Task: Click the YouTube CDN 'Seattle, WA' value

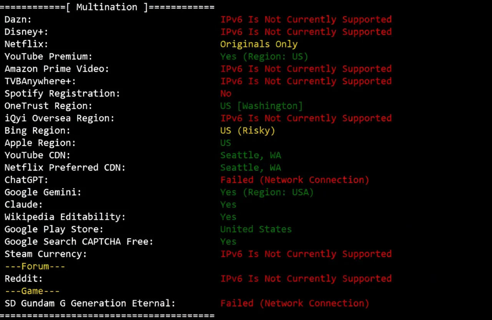Action: pyautogui.click(x=250, y=155)
